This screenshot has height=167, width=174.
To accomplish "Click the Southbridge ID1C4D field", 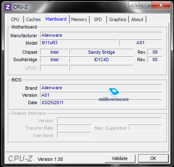I will tap(102, 60).
